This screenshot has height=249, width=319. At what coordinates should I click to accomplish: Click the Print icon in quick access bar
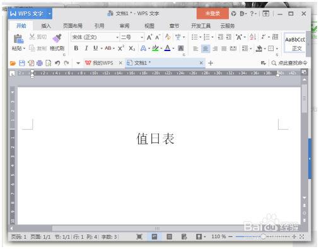tap(40, 63)
